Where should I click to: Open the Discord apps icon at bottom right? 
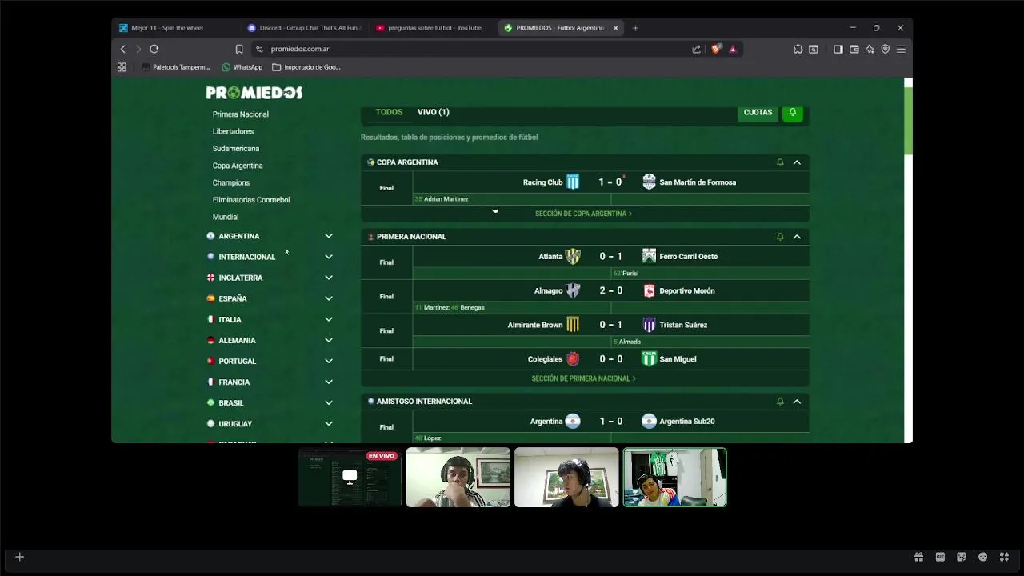(1004, 557)
